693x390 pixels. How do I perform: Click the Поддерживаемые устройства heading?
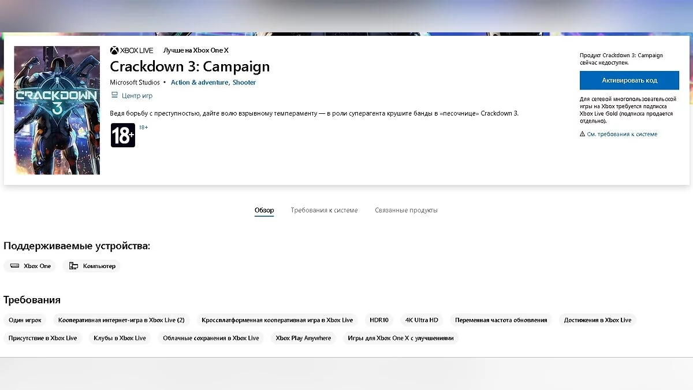pyautogui.click(x=77, y=246)
